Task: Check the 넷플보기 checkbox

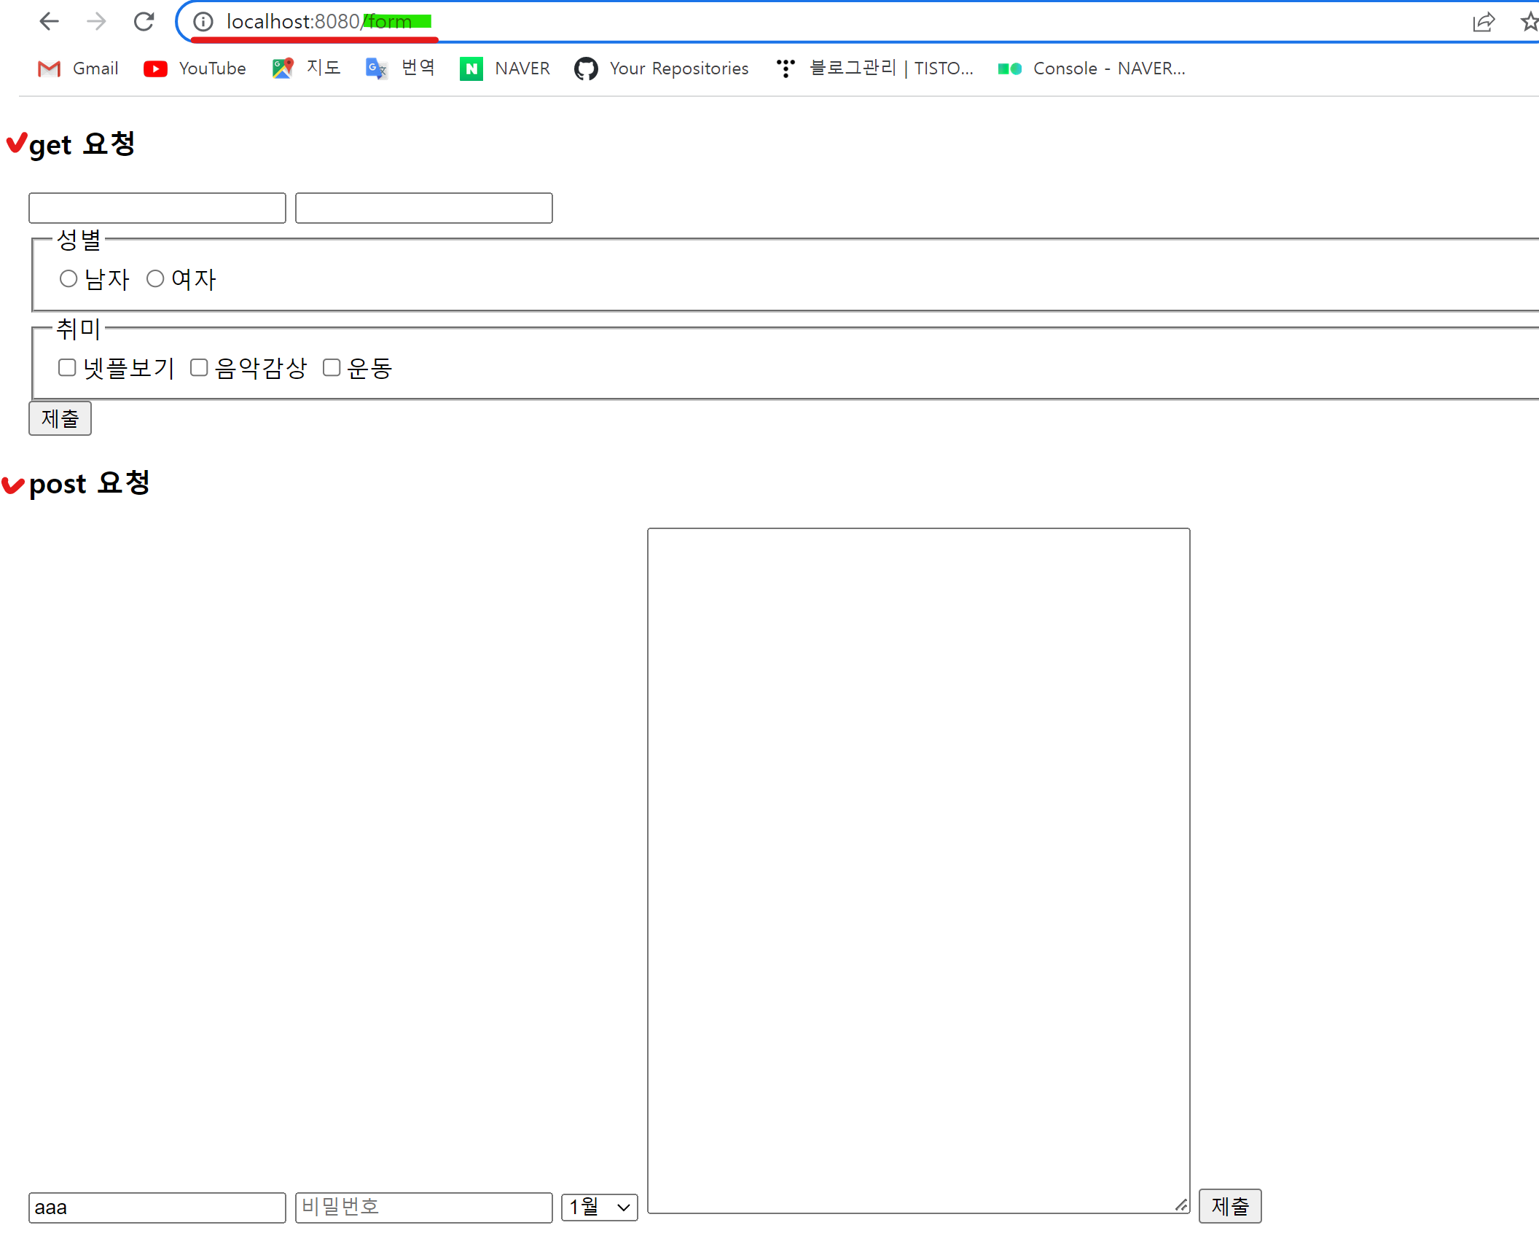Action: click(67, 368)
